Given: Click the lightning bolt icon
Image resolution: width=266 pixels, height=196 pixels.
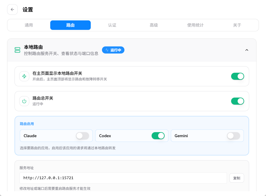Looking at the screenshot, I should pos(24,76).
